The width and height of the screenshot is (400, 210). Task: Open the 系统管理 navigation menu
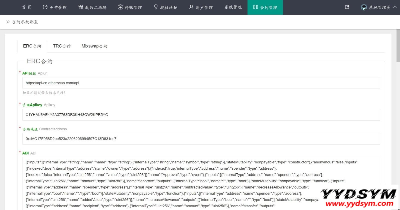(233, 7)
